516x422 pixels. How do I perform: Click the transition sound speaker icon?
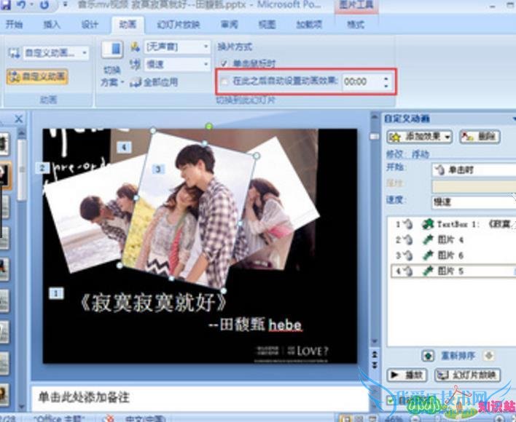pos(135,47)
